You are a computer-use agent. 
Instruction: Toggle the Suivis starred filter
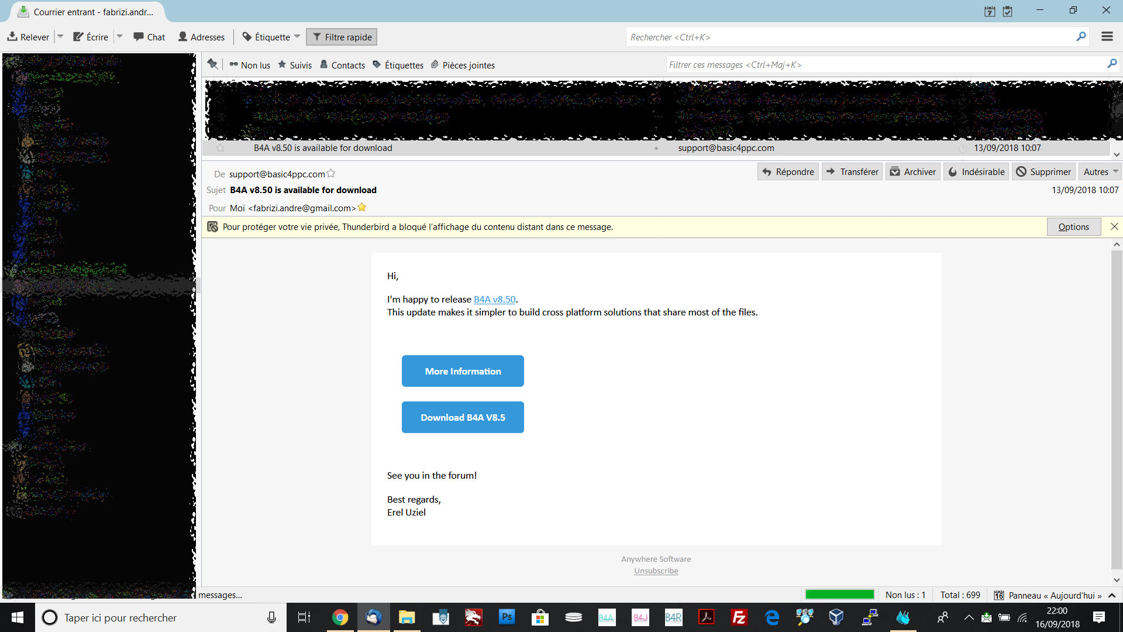(x=295, y=65)
